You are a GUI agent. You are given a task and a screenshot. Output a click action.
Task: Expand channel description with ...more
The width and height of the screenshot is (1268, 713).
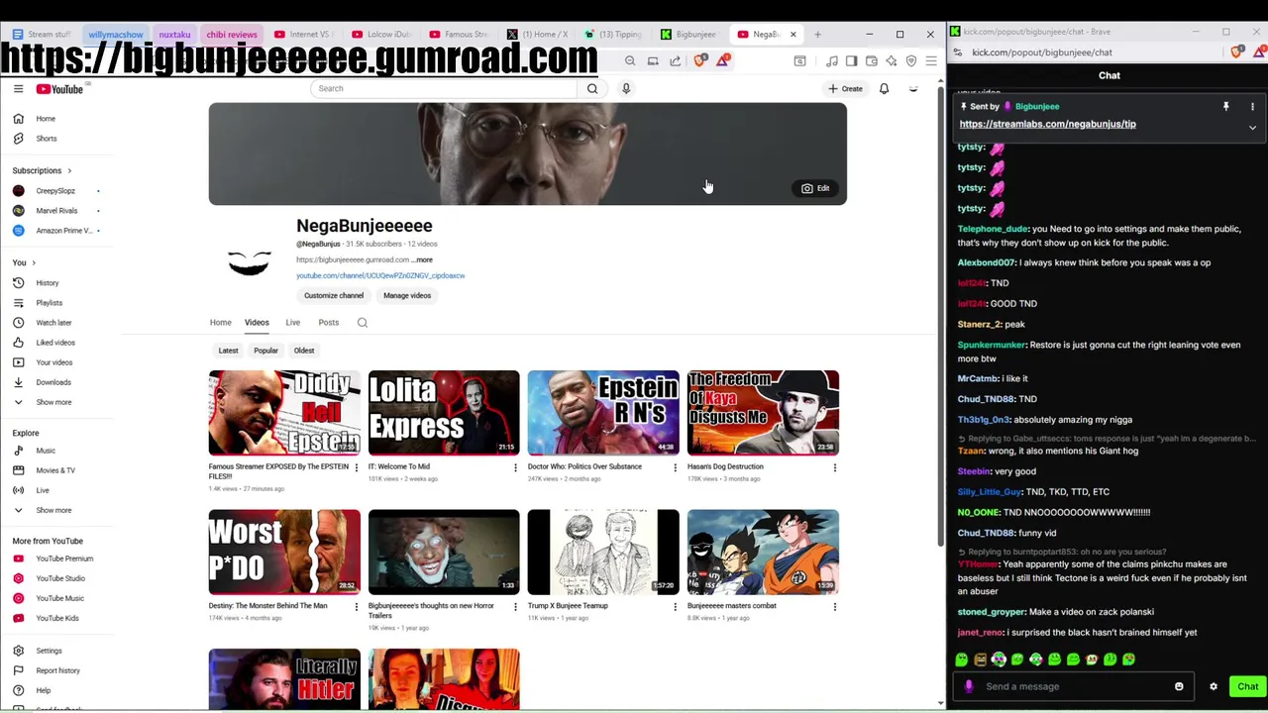tap(423, 259)
